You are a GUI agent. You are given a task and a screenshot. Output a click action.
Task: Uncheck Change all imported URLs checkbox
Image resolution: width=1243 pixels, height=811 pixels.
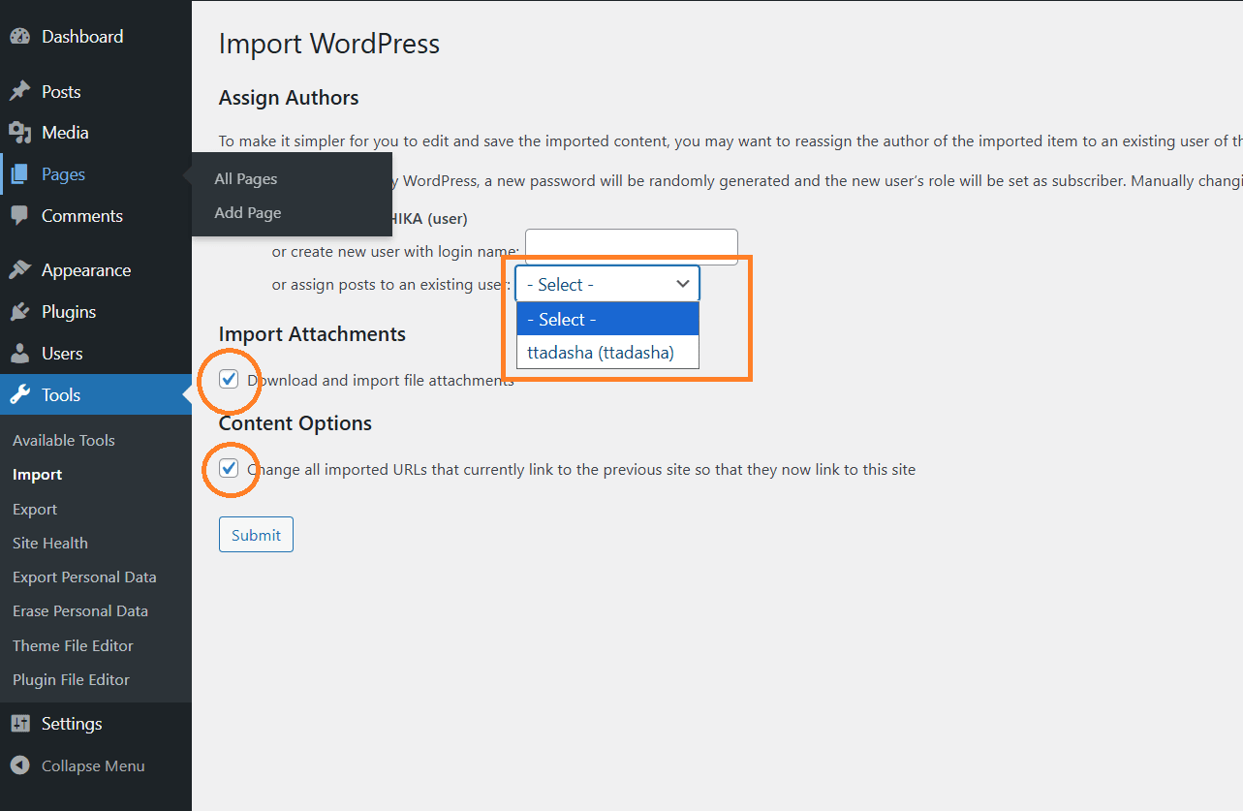pos(229,469)
